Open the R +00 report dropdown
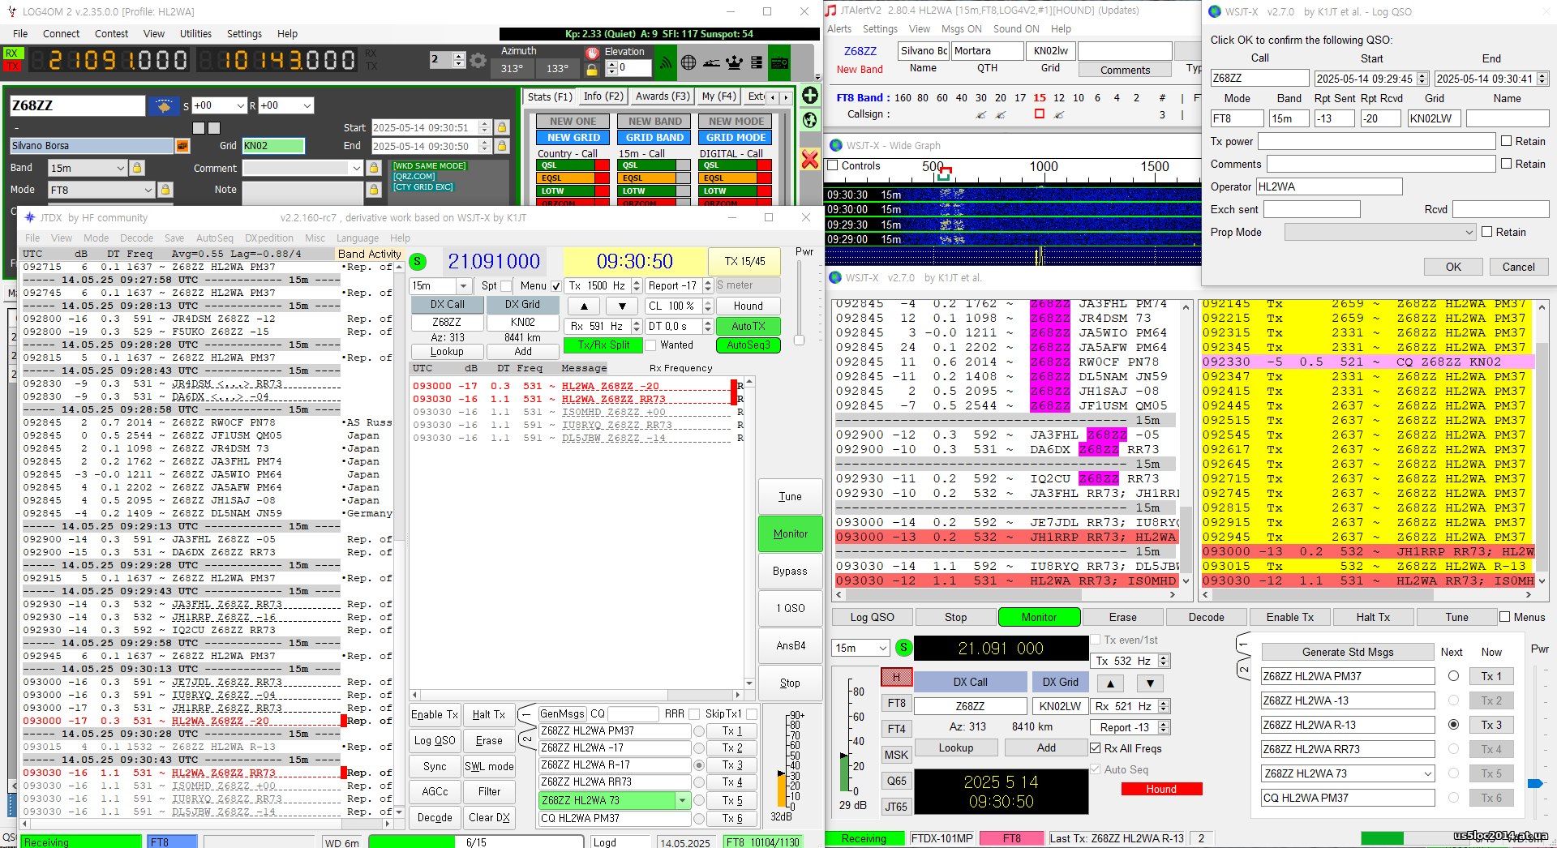This screenshot has width=1557, height=848. point(307,105)
